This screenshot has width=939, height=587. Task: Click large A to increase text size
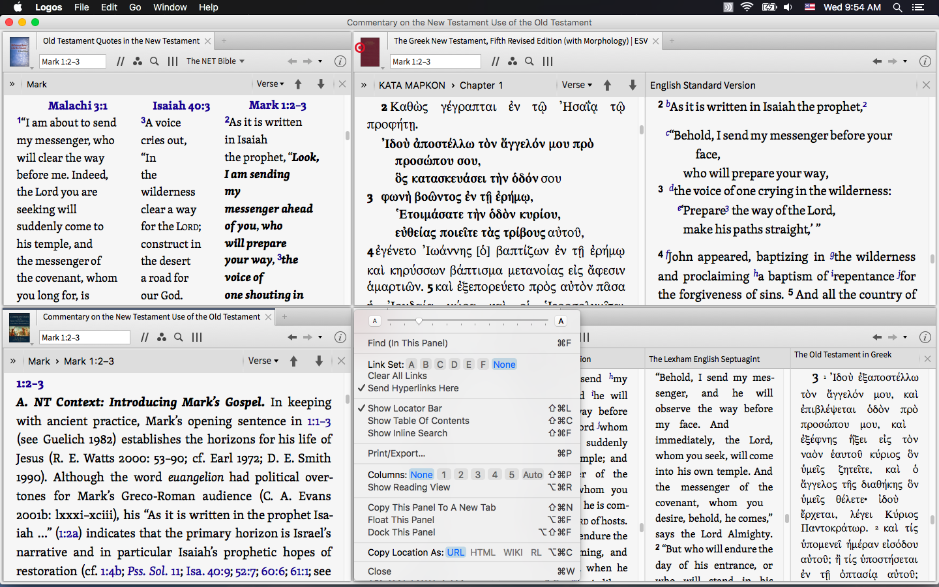click(x=561, y=321)
